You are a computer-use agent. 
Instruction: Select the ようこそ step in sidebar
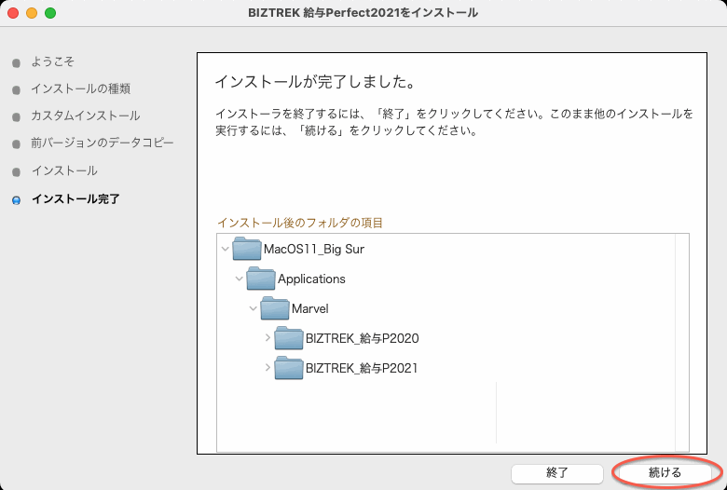click(52, 61)
